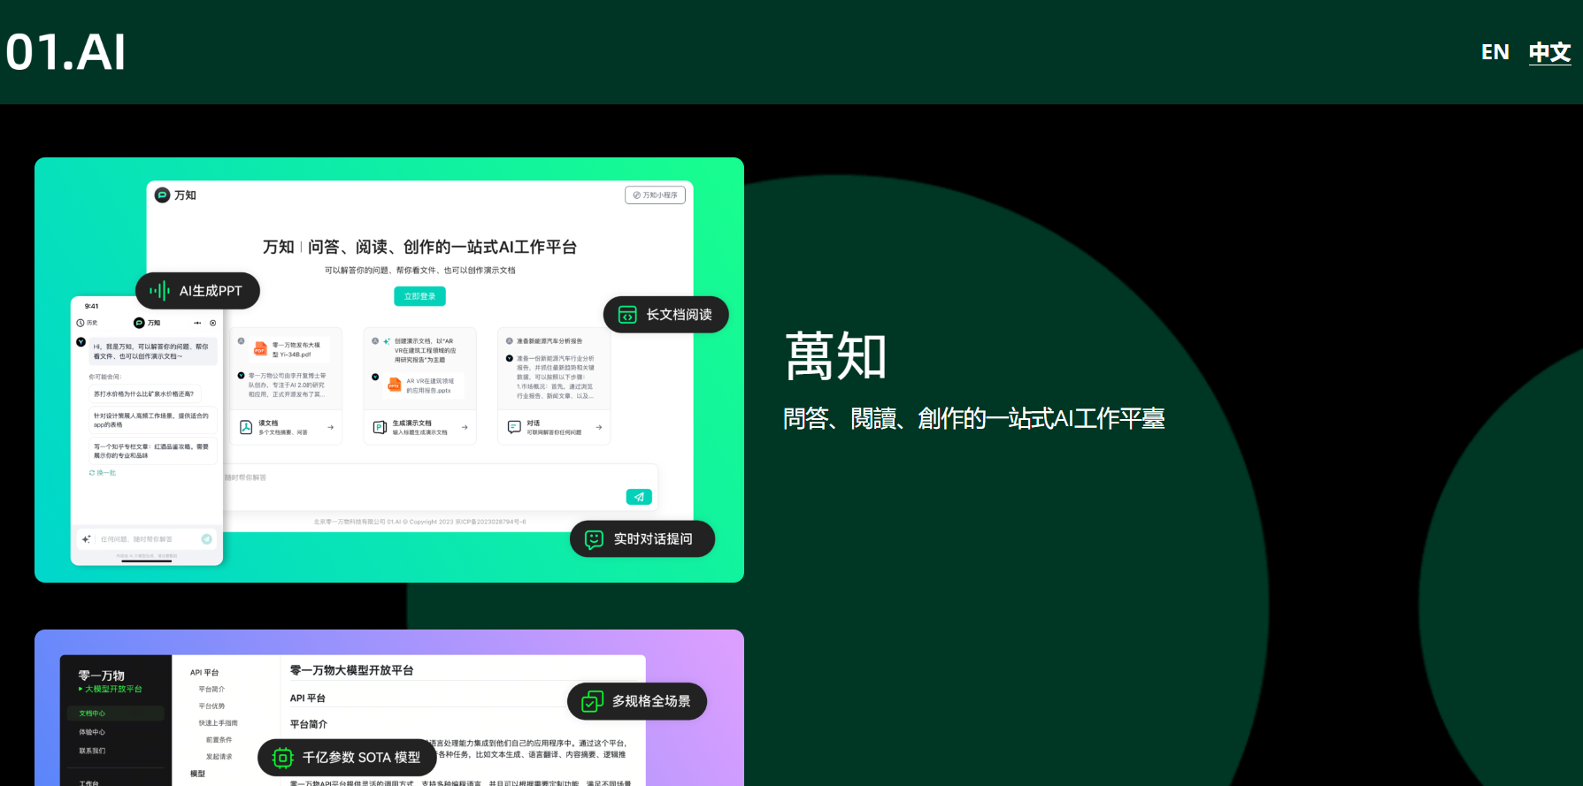Click the green paper-plane send icon
The height and width of the screenshot is (786, 1583).
[x=639, y=497]
